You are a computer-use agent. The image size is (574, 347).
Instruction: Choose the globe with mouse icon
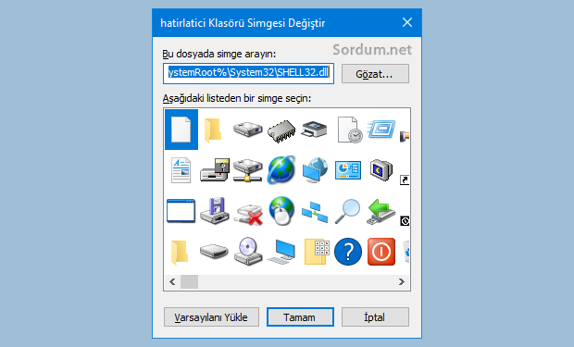(x=281, y=210)
